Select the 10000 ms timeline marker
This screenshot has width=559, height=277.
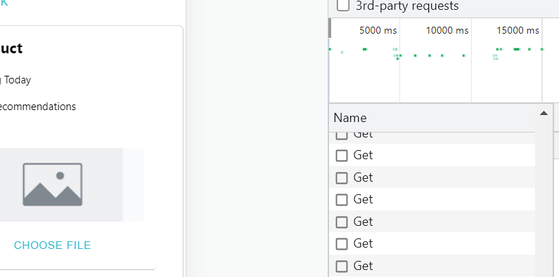tap(447, 31)
